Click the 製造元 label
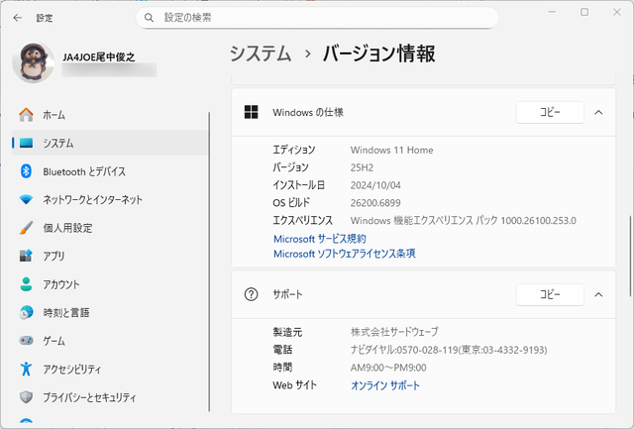The width and height of the screenshot is (634, 429). 287,332
